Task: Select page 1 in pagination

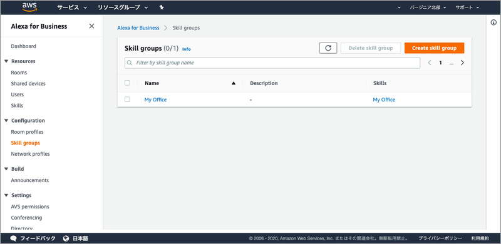Action: [x=440, y=63]
